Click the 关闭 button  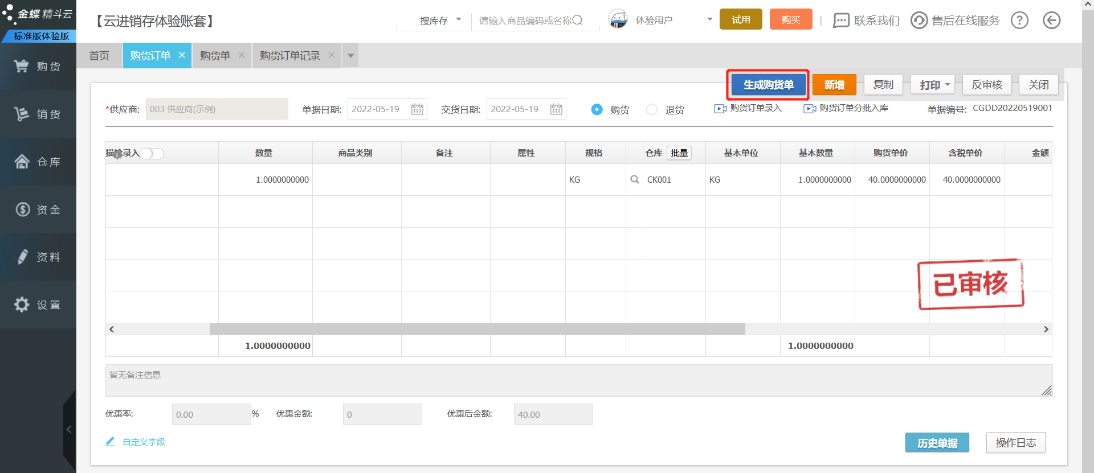[x=1038, y=85]
